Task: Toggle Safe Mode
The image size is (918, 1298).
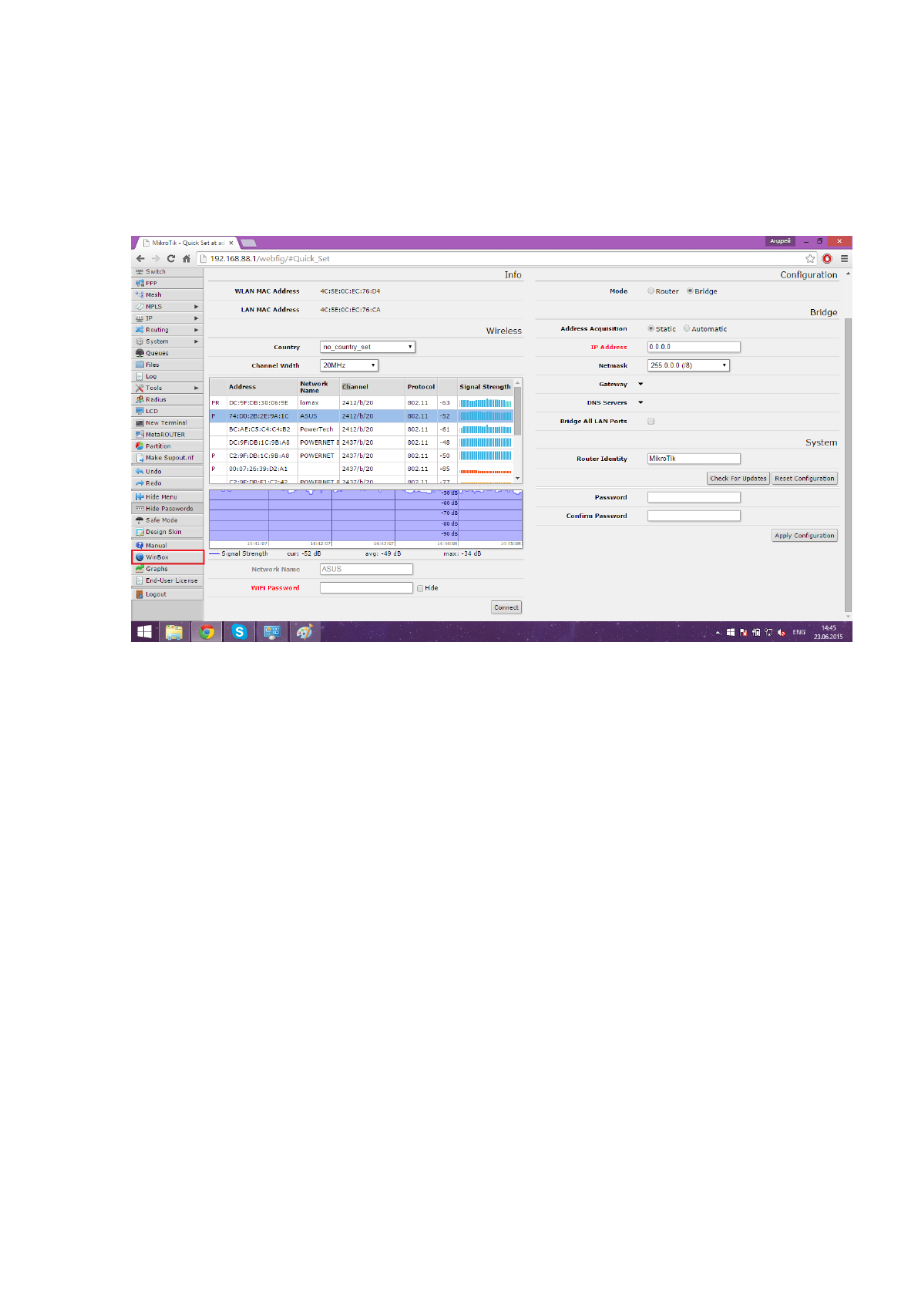Action: click(x=167, y=520)
